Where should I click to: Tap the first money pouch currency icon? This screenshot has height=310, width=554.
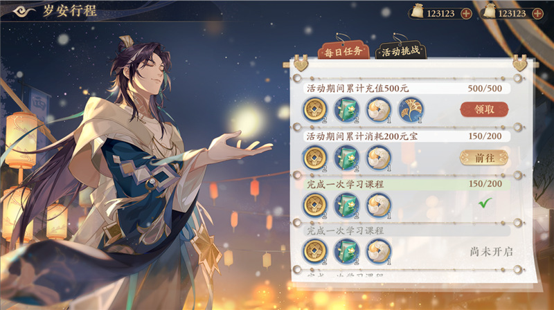418,11
